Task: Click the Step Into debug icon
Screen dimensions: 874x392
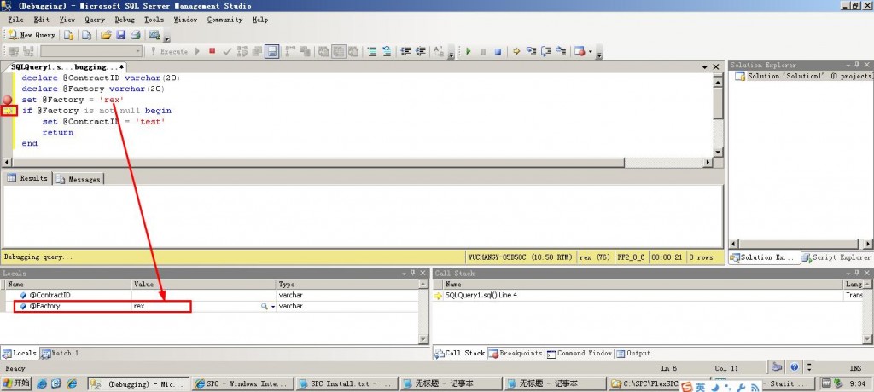Action: [531, 51]
